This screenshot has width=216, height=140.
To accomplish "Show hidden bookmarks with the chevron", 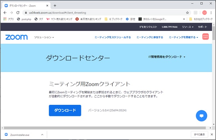I will (x=184, y=19).
